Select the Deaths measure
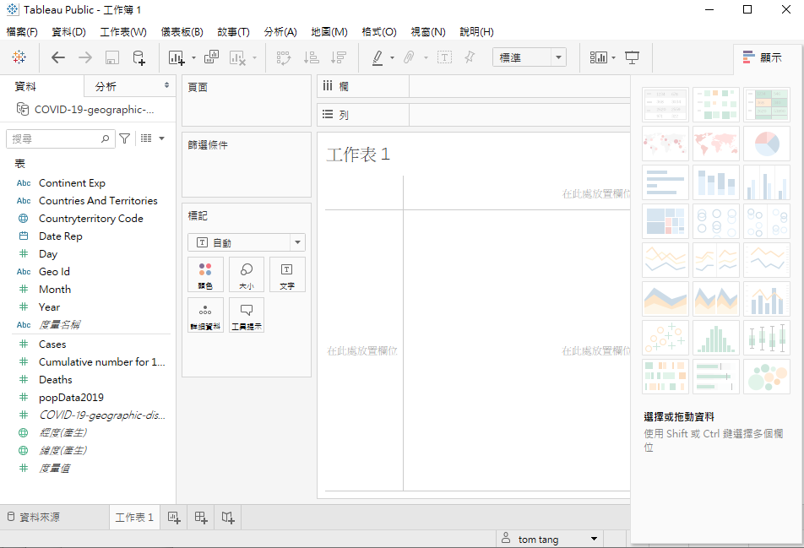The image size is (804, 548). click(56, 380)
